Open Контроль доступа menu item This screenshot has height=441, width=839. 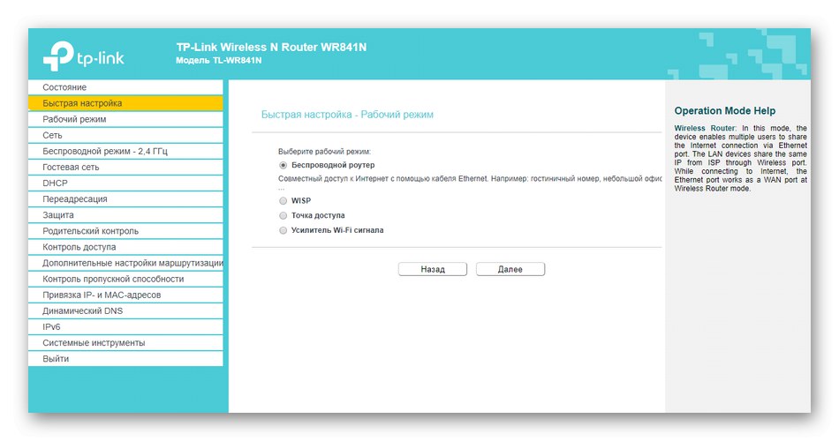pos(125,247)
